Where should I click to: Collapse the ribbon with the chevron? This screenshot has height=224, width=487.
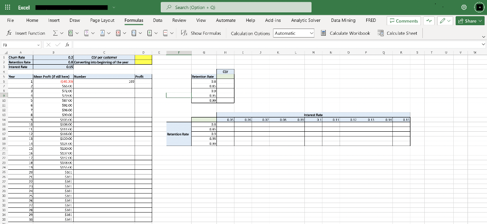[x=483, y=37]
